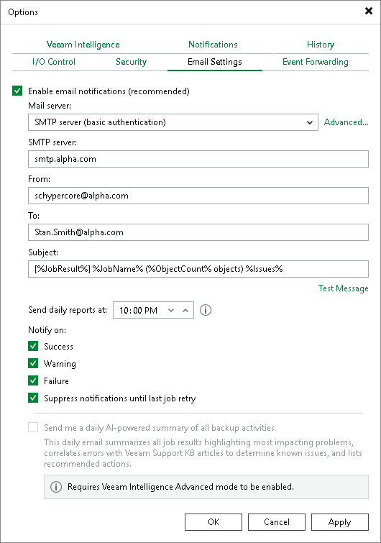This screenshot has width=381, height=543.
Task: Uncheck Enable email notifications checkbox
Action: [x=17, y=91]
